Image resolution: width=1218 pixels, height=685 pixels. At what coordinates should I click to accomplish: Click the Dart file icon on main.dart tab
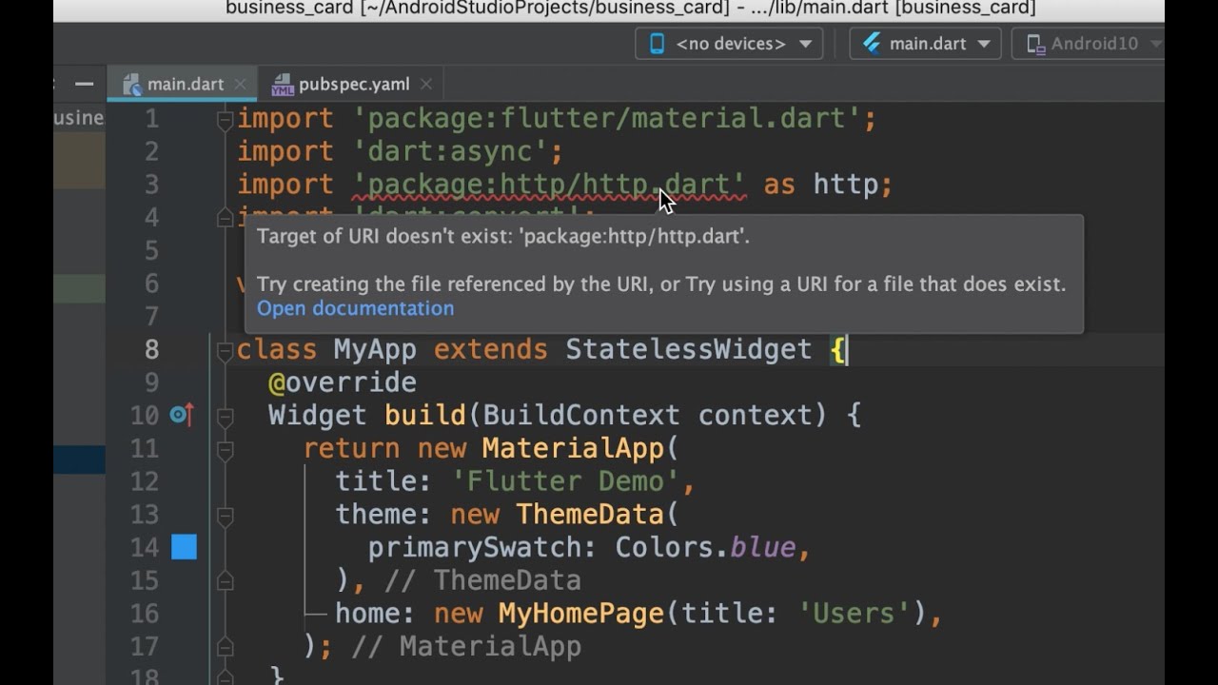[132, 85]
